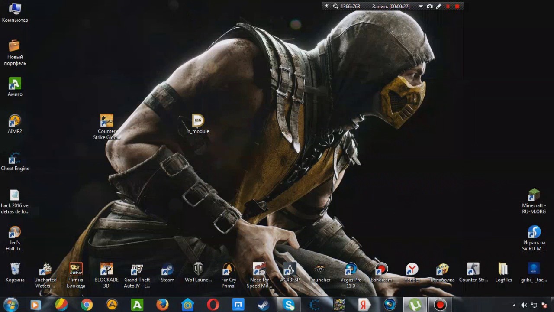Screen dimensions: 554x312
Task: Select the Logfiles folder icon
Action: pos(503,273)
